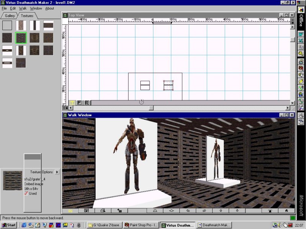The image size is (306, 229).
Task: Click the red bug icon in Office bar
Action: (x=301, y=68)
